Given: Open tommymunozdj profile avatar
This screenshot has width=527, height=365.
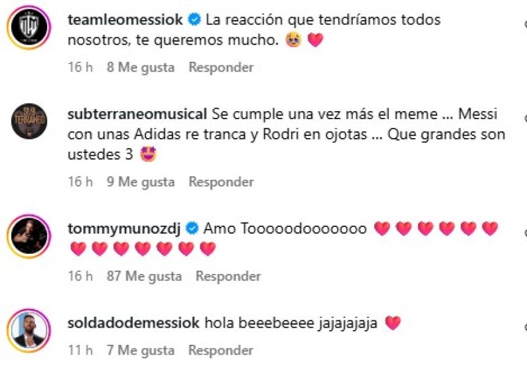Looking at the screenshot, I should [29, 236].
